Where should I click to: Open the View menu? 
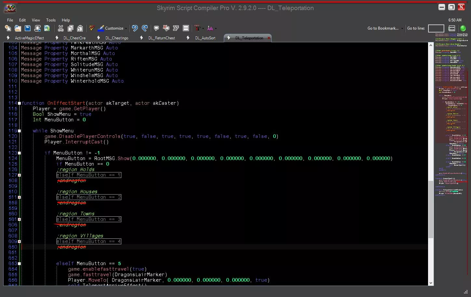tap(36, 20)
